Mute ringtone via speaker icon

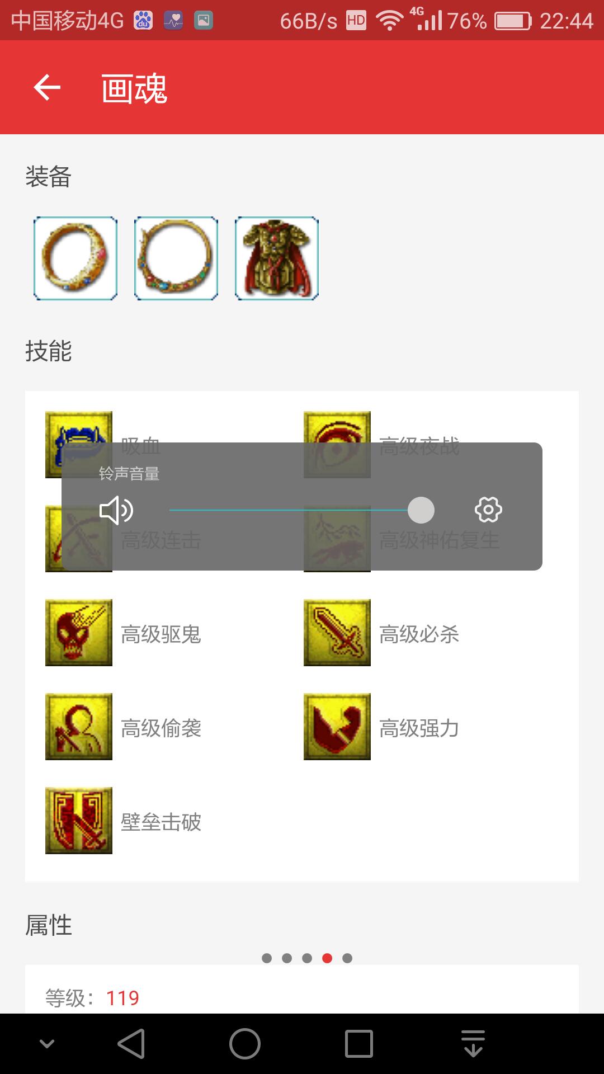tap(116, 510)
